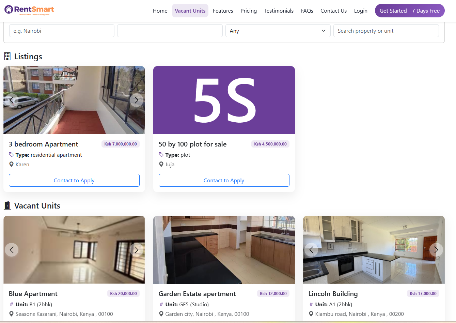The image size is (456, 323).
Task: Open the Login link
Action: pyautogui.click(x=361, y=11)
